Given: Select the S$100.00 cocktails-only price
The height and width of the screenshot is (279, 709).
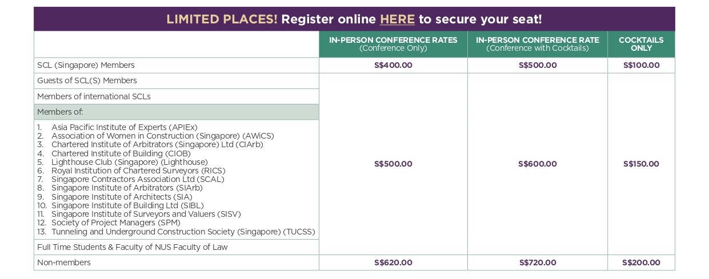Looking at the screenshot, I should pyautogui.click(x=641, y=65).
